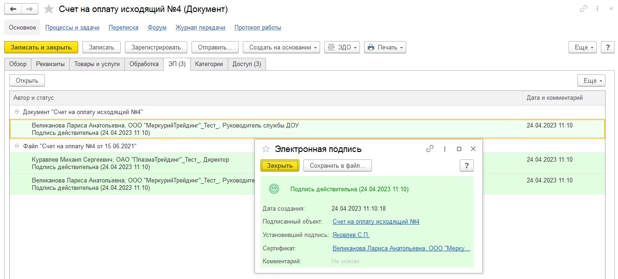618x279 pixels.
Task: Add document to favorites with star icon
Action: click(49, 9)
